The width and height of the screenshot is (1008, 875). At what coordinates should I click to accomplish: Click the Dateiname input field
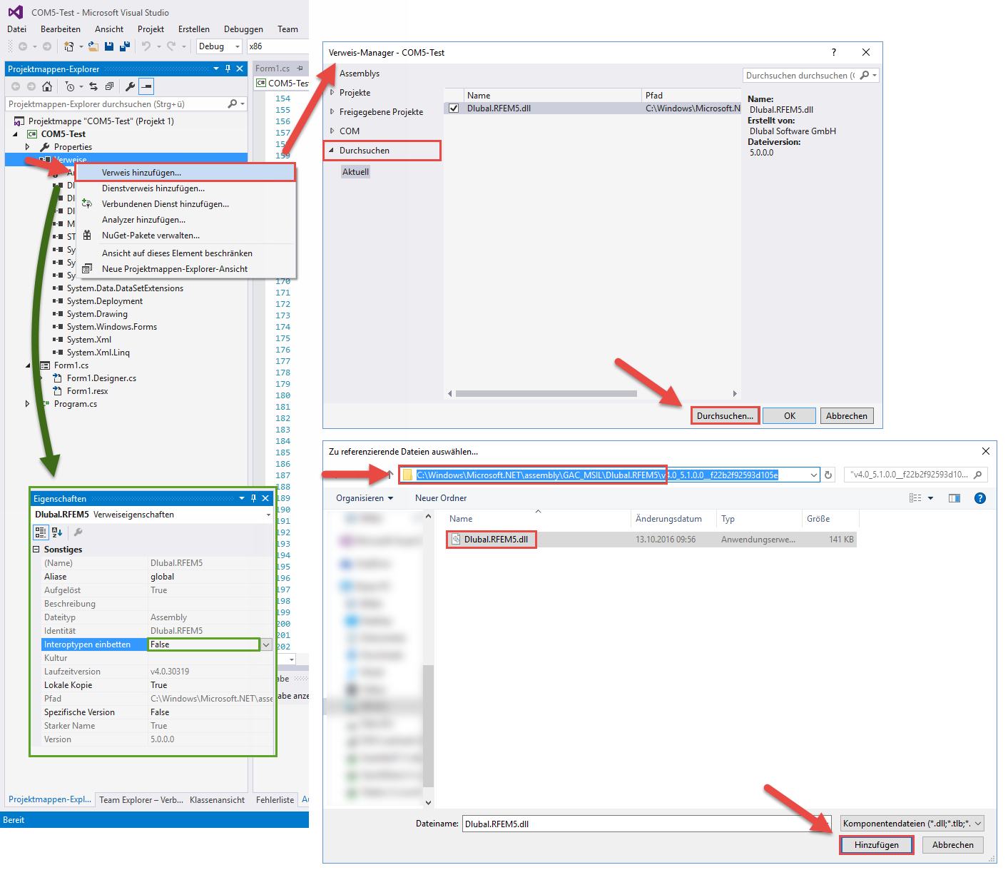647,824
